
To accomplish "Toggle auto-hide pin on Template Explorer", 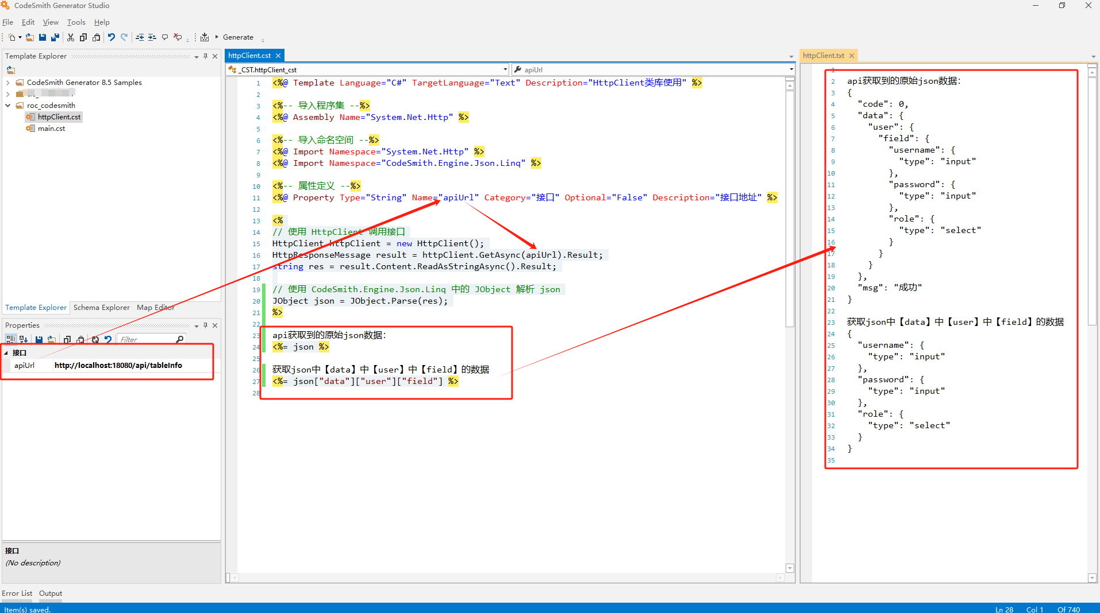I will pyautogui.click(x=205, y=56).
